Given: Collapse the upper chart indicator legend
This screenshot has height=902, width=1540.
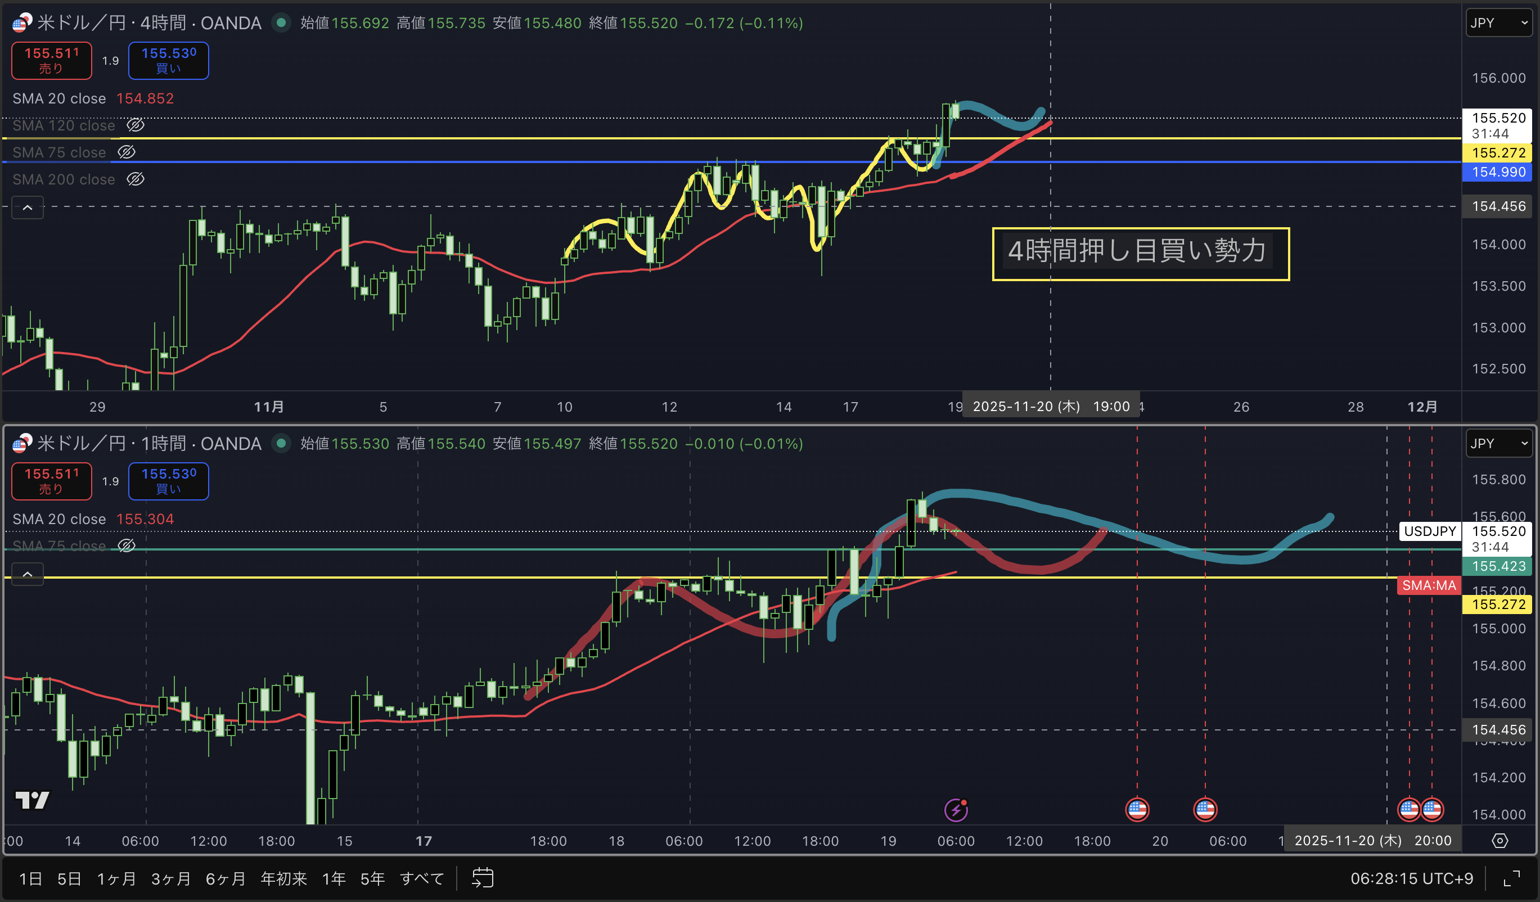Looking at the screenshot, I should [28, 208].
